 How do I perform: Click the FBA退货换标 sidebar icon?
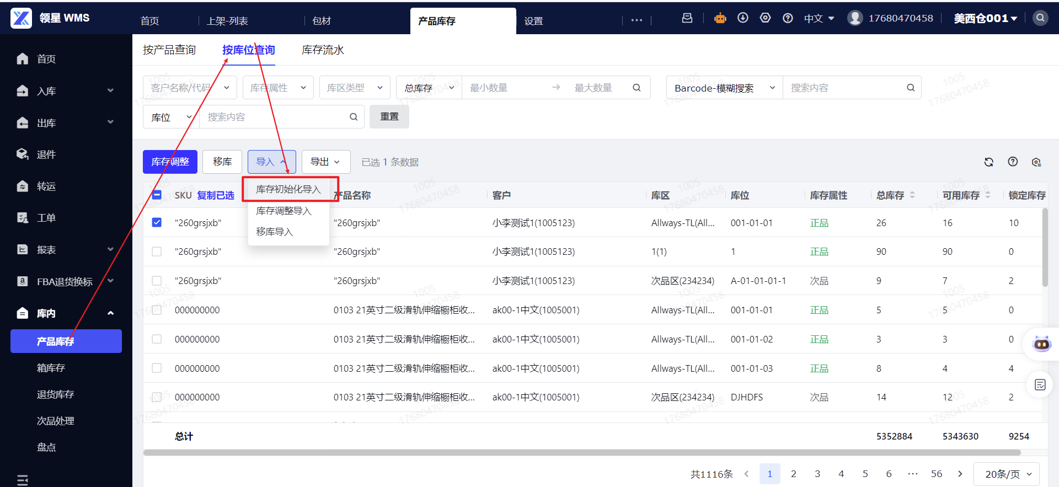click(23, 281)
